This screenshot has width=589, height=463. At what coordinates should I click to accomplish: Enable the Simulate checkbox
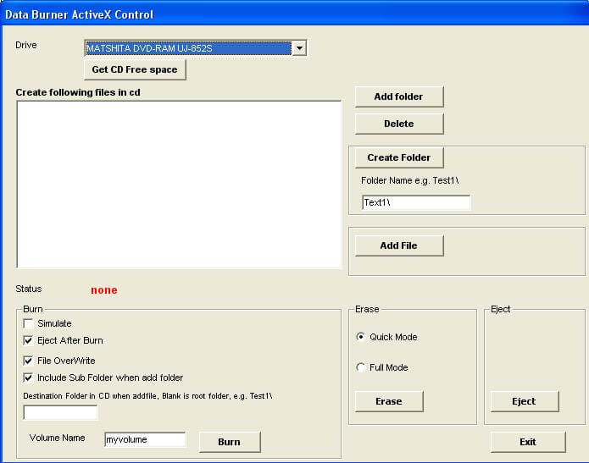pos(29,323)
